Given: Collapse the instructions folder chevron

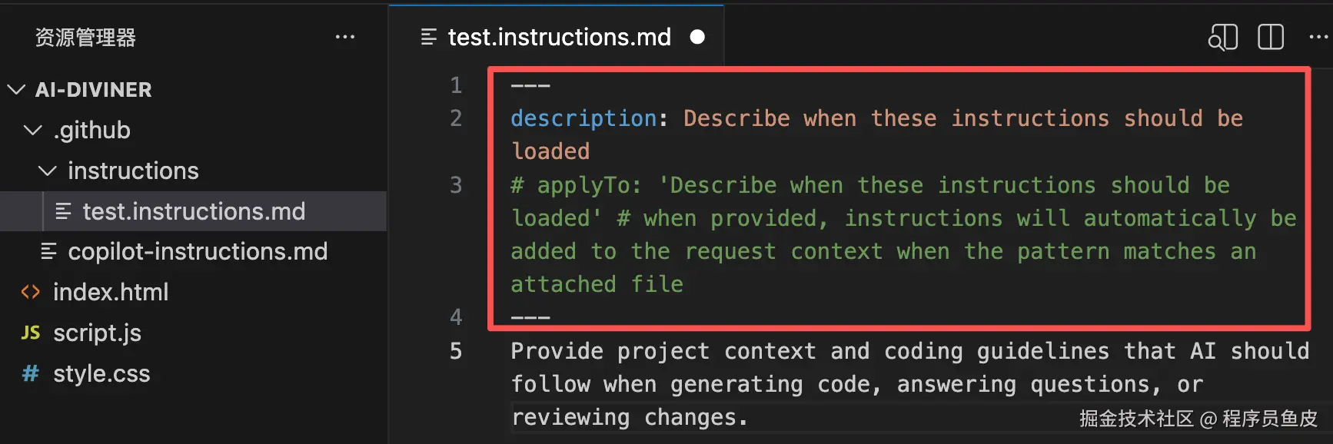Looking at the screenshot, I should pos(48,171).
